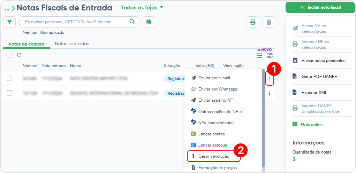The width and height of the screenshot is (356, 173).
Task: Switch to the Notas de compra tab
Action: pos(26,44)
